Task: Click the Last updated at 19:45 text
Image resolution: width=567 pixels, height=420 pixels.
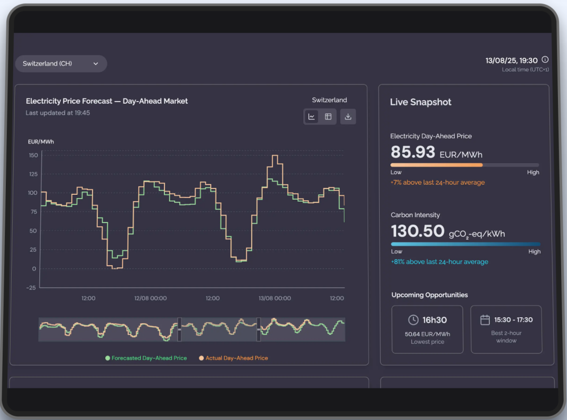Action: coord(58,113)
